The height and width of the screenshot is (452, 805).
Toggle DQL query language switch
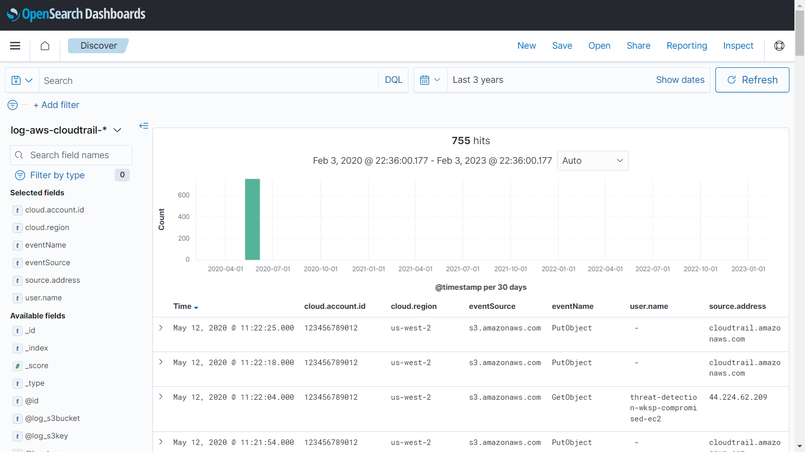[393, 80]
